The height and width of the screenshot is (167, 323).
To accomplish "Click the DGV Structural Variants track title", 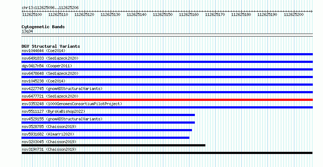I will pos(51,46).
